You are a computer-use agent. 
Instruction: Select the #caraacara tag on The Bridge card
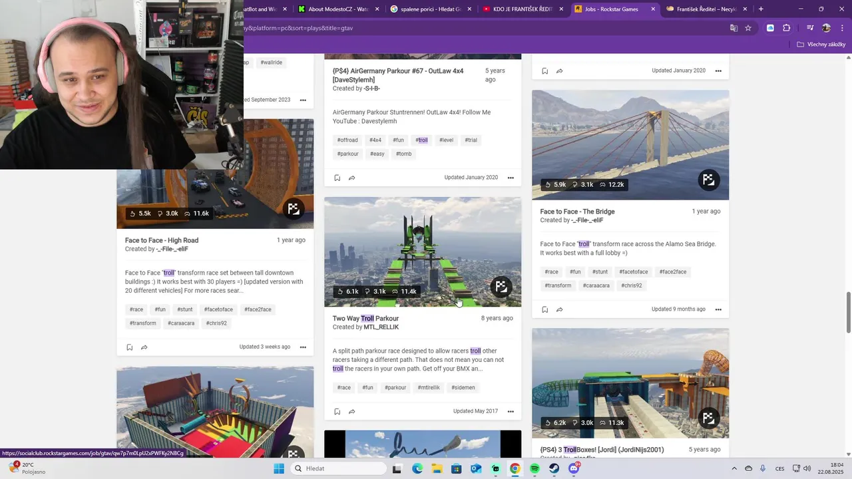coord(596,286)
